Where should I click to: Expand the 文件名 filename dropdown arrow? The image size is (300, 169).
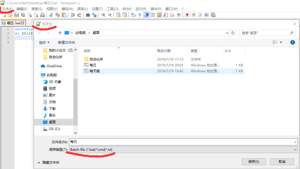[x=295, y=142]
